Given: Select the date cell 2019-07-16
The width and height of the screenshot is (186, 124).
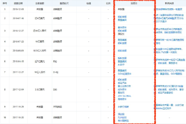Looking at the screenshot, I should click(18, 18).
